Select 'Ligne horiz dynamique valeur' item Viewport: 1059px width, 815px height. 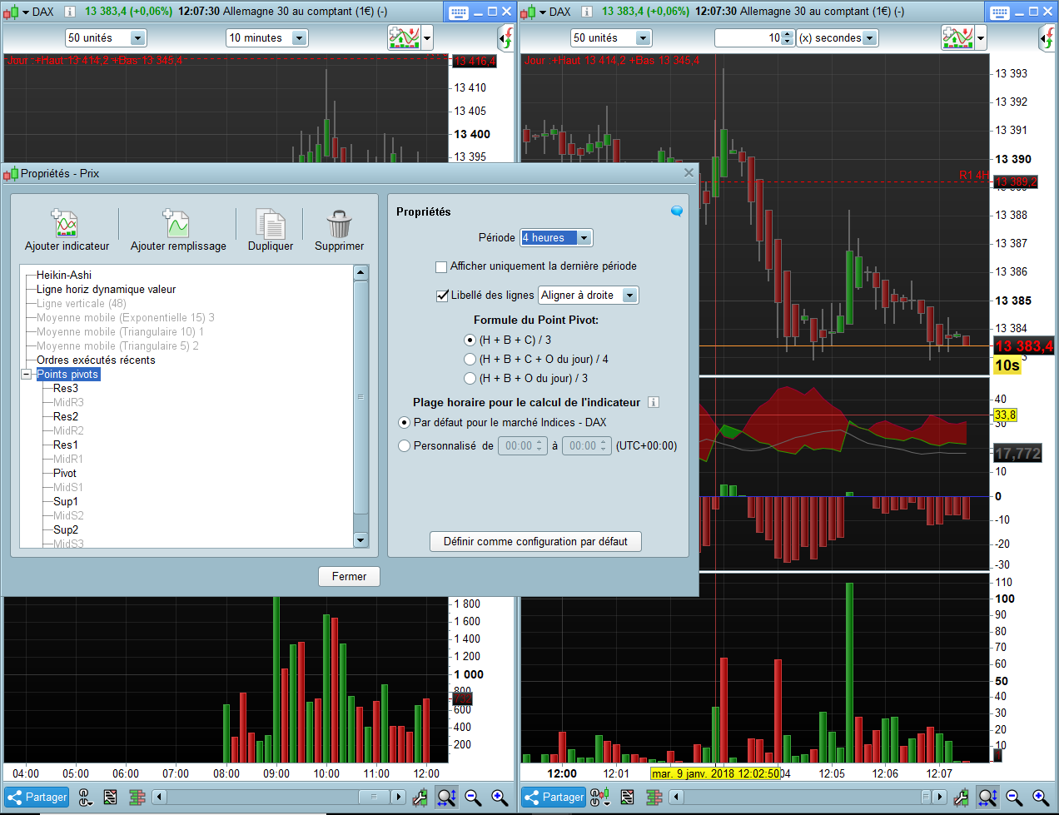pos(107,289)
